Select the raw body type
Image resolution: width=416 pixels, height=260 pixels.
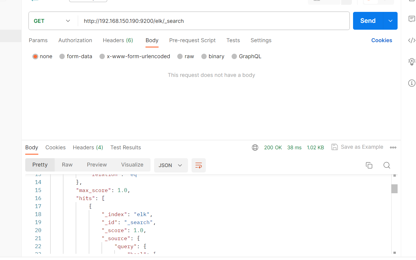coord(180,56)
